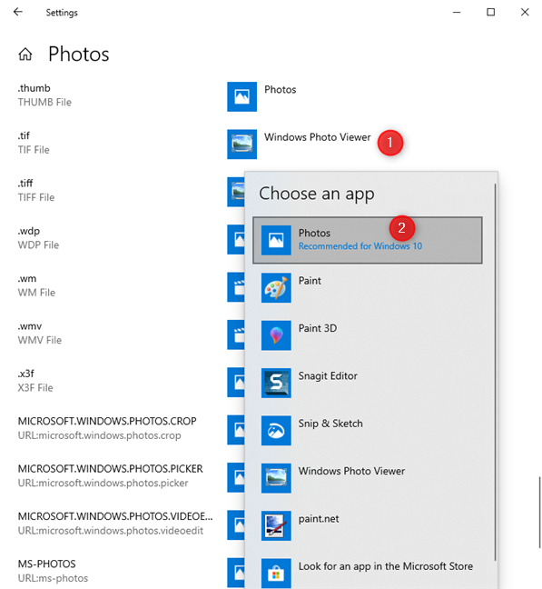Screen dimensions: 542x589
Task: Click the paint.net icon
Action: (276, 526)
